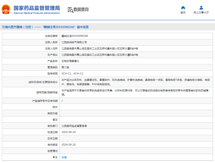Click the 注册证编号 label

pyautogui.click(x=51, y=36)
